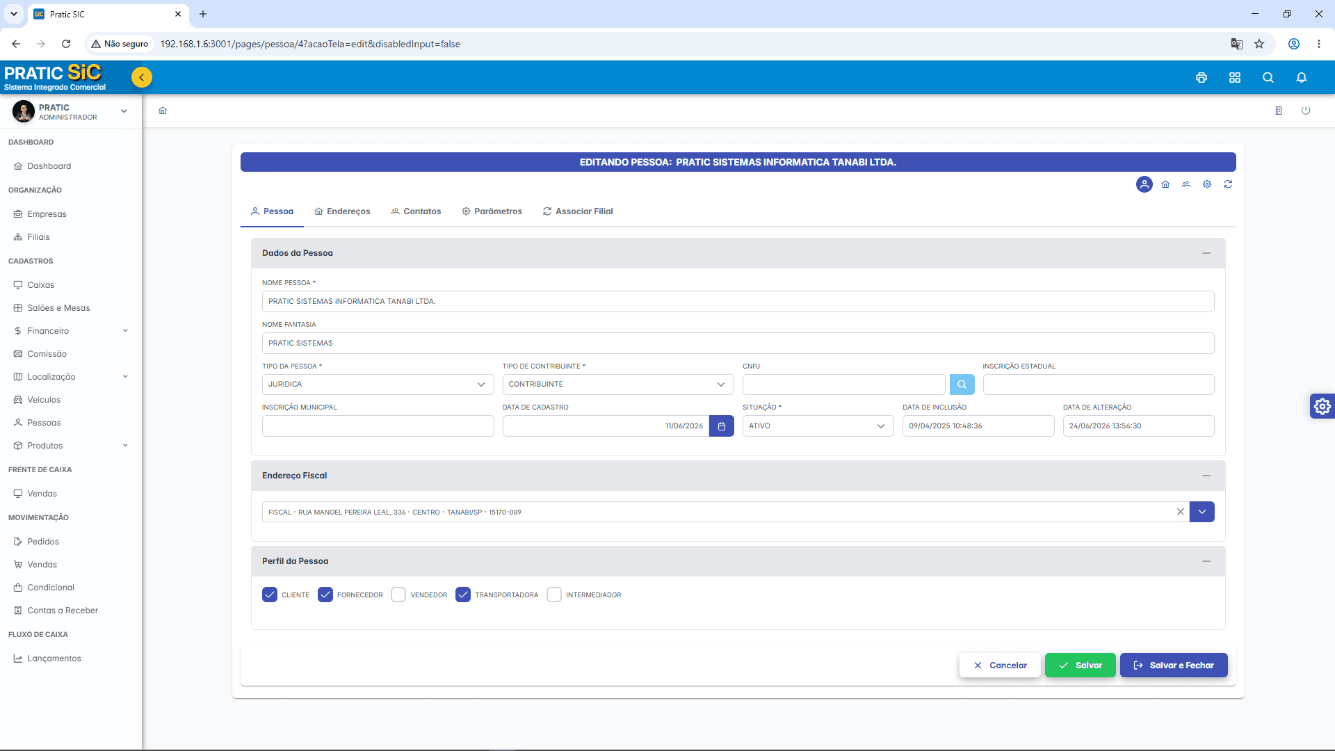Search CNPJ using the magnifier button
This screenshot has height=751, width=1335.
(x=962, y=385)
